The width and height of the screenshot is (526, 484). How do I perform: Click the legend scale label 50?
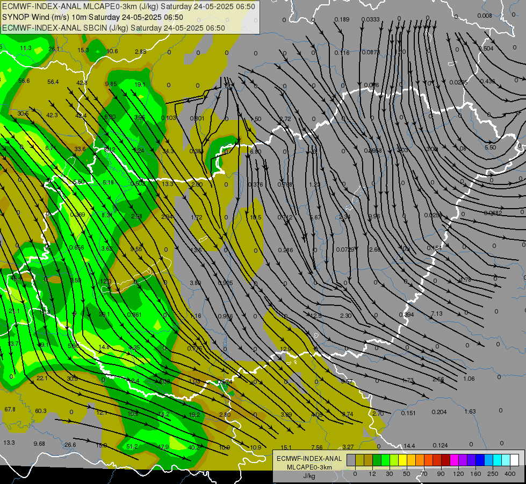407,474
